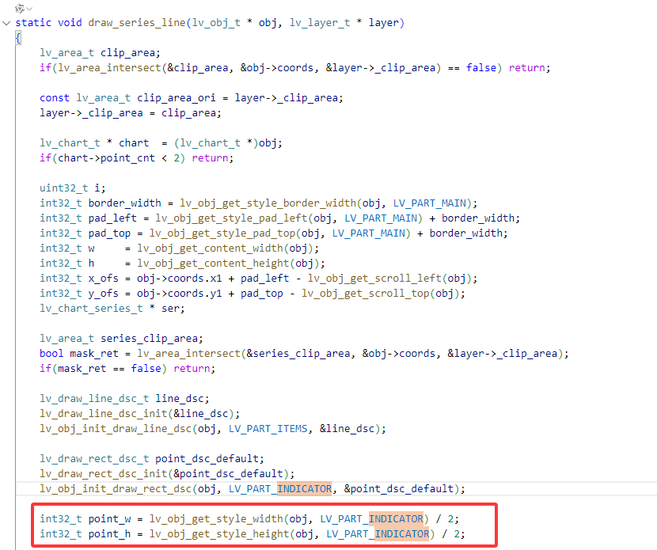The height and width of the screenshot is (550, 657).
Task: Click highlighted INDICATOR in the point_h line
Action: [402, 534]
